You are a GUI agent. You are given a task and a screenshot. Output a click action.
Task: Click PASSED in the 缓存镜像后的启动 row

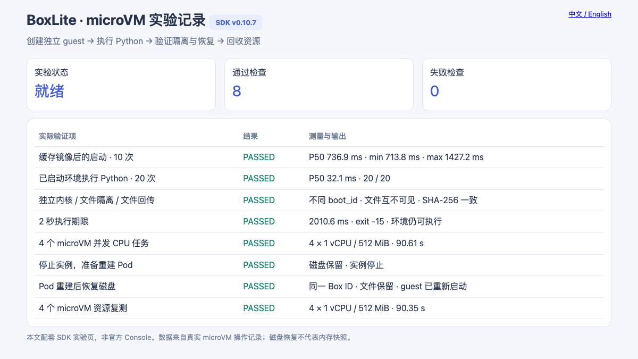coord(259,157)
